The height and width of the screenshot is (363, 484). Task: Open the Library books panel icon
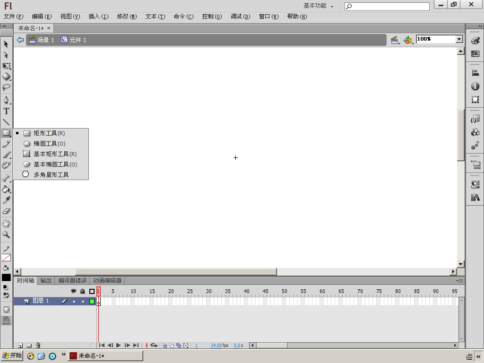(475, 198)
